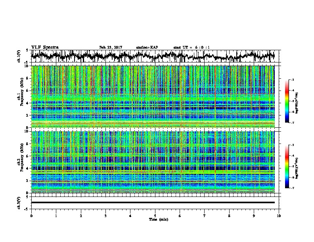
Task: Select the date label Feb. 23, 2017
Action: click(x=111, y=47)
